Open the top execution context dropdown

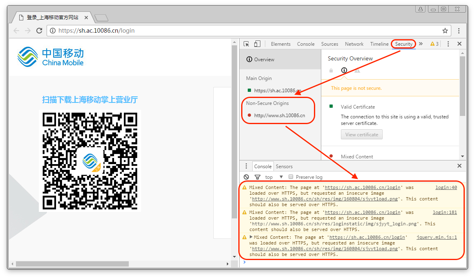pos(274,177)
